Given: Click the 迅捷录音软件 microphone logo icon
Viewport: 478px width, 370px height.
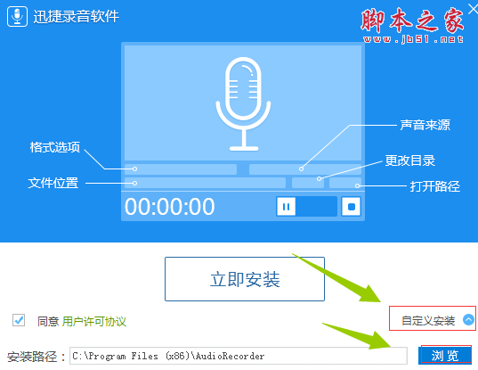Looking at the screenshot, I should pyautogui.click(x=18, y=16).
